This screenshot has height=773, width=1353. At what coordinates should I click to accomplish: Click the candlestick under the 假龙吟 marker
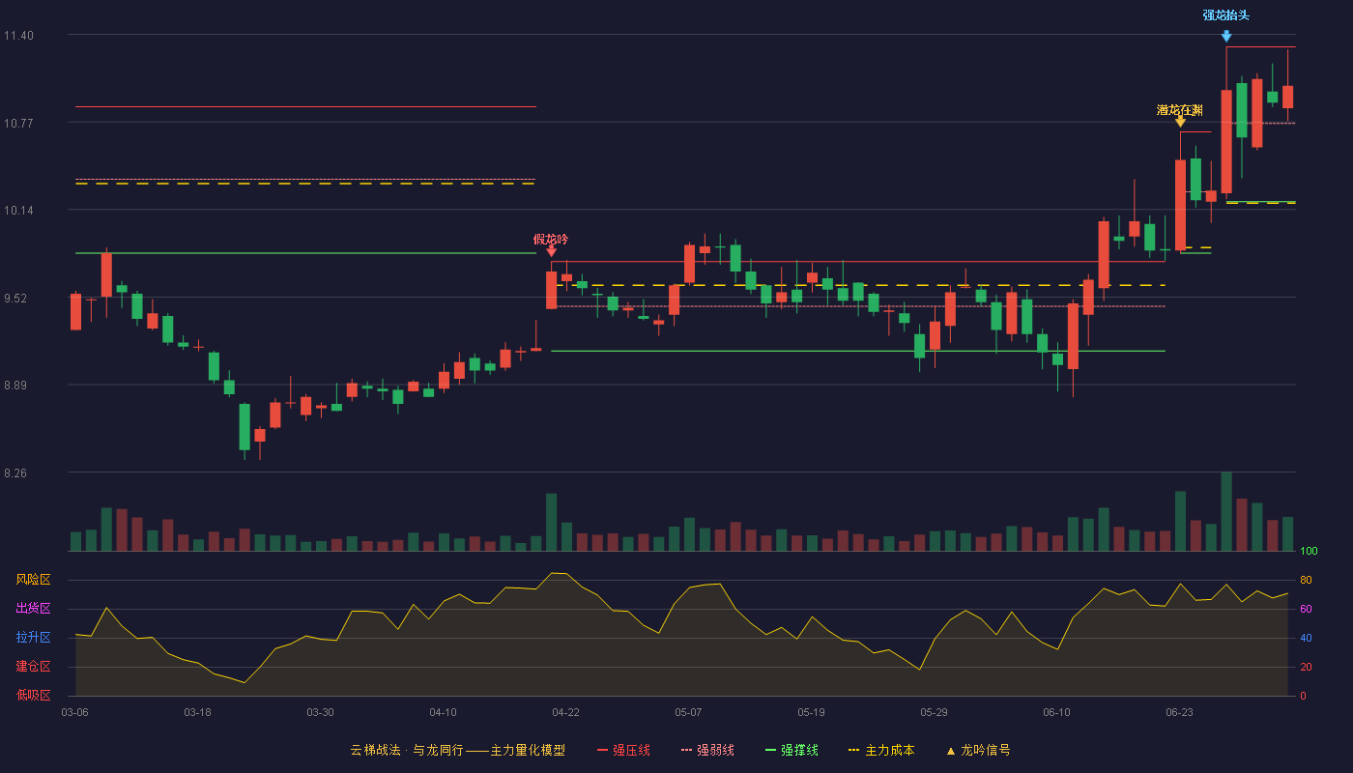coord(551,290)
